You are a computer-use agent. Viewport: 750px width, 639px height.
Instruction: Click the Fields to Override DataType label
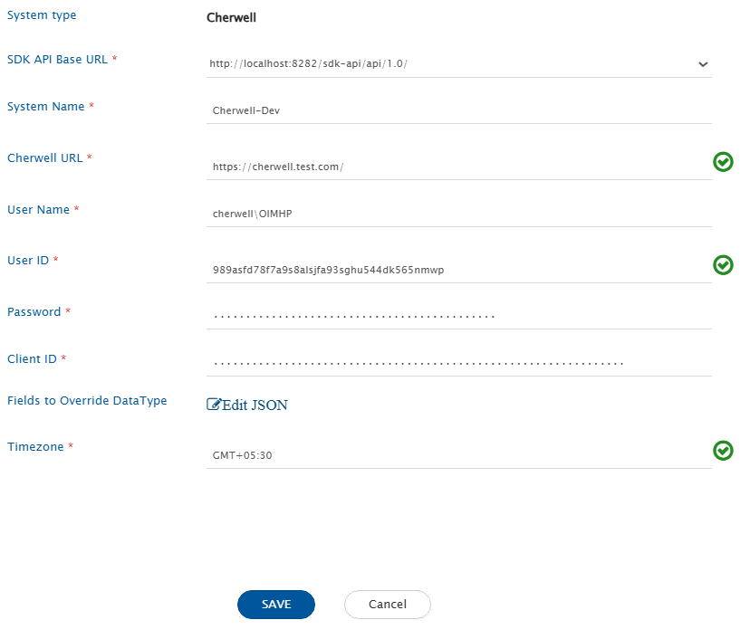87,401
